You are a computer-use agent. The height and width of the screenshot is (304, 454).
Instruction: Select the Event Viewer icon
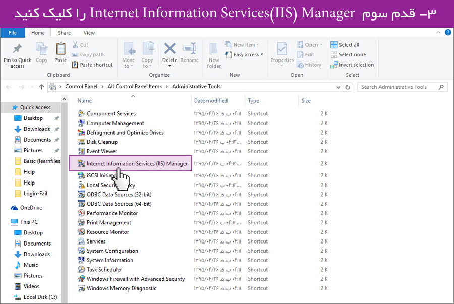[x=81, y=151]
